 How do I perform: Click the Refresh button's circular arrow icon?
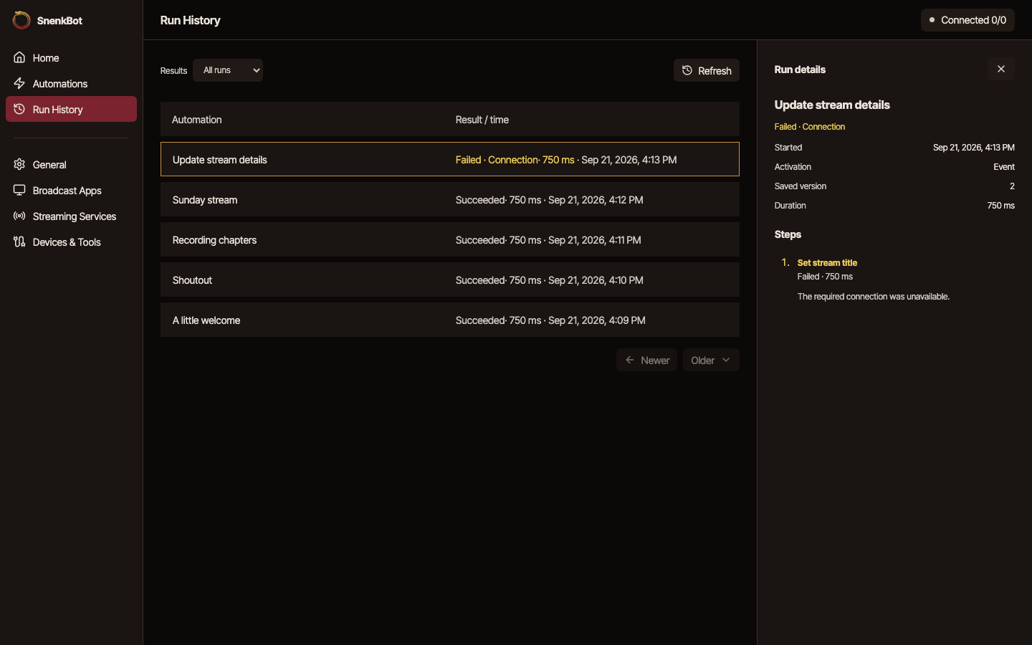(x=687, y=70)
